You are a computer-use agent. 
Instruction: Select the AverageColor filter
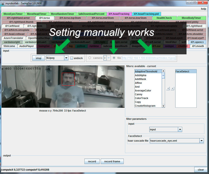coord(148,90)
